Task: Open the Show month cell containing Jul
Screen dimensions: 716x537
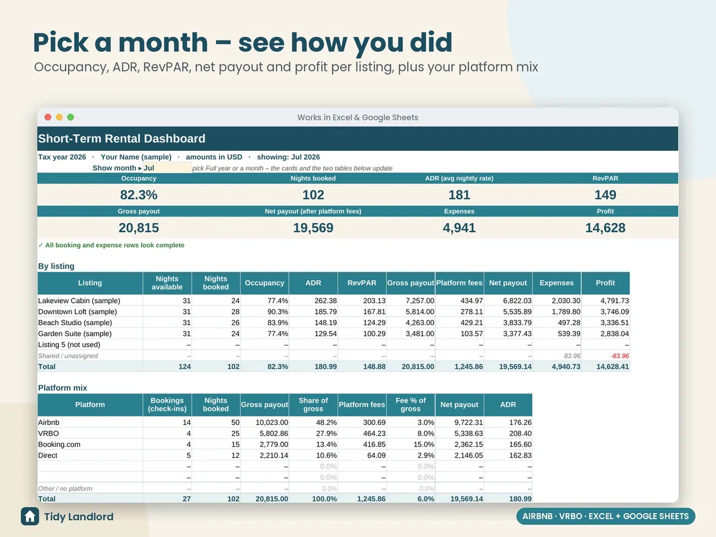Action: (167, 168)
